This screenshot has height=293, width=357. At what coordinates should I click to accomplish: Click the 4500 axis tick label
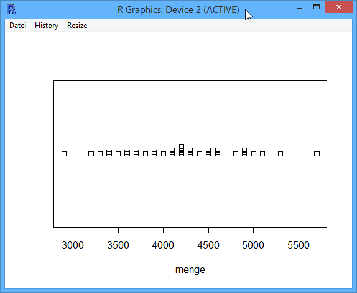click(208, 245)
